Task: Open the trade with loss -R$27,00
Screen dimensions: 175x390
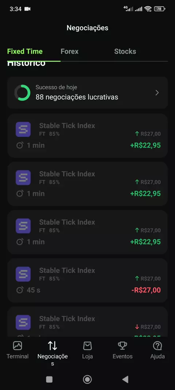Action: pyautogui.click(x=87, y=280)
